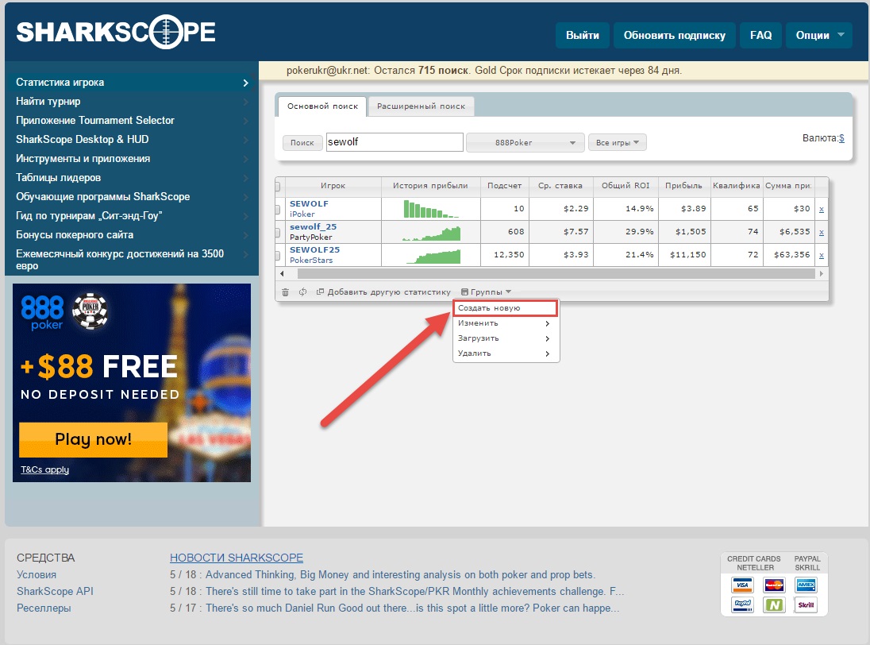This screenshot has width=870, height=645.
Task: Click the PayPal icon
Action: point(742,604)
